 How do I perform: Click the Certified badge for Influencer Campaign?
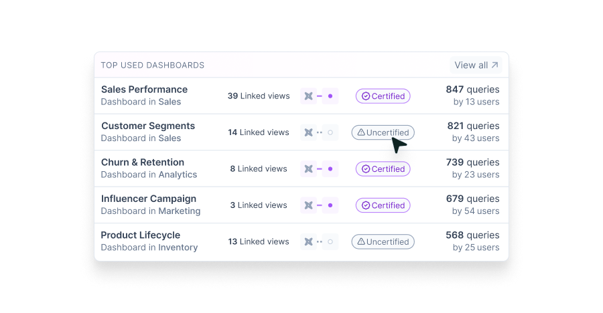pyautogui.click(x=383, y=205)
